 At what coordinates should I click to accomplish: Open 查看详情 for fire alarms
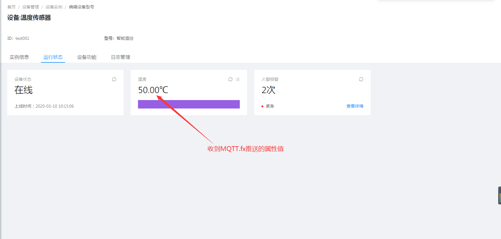pos(355,106)
